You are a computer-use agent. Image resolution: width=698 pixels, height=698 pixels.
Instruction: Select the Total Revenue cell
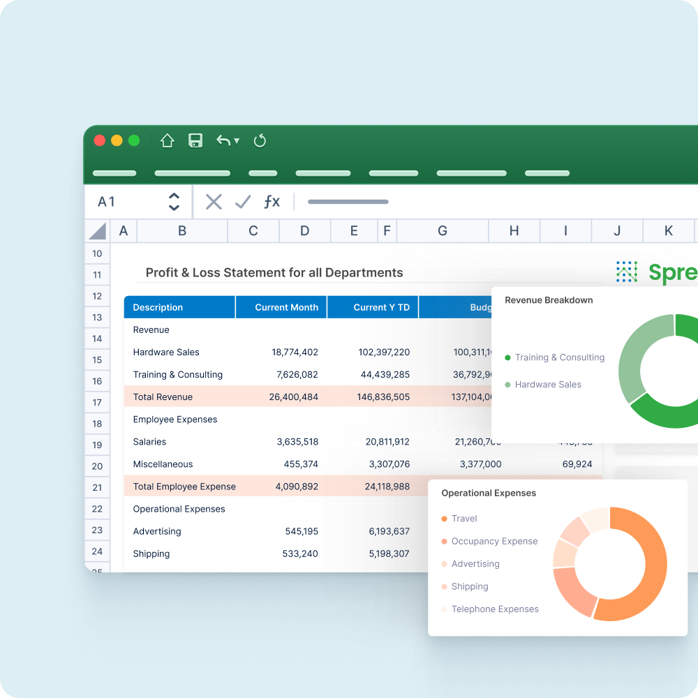pos(163,397)
